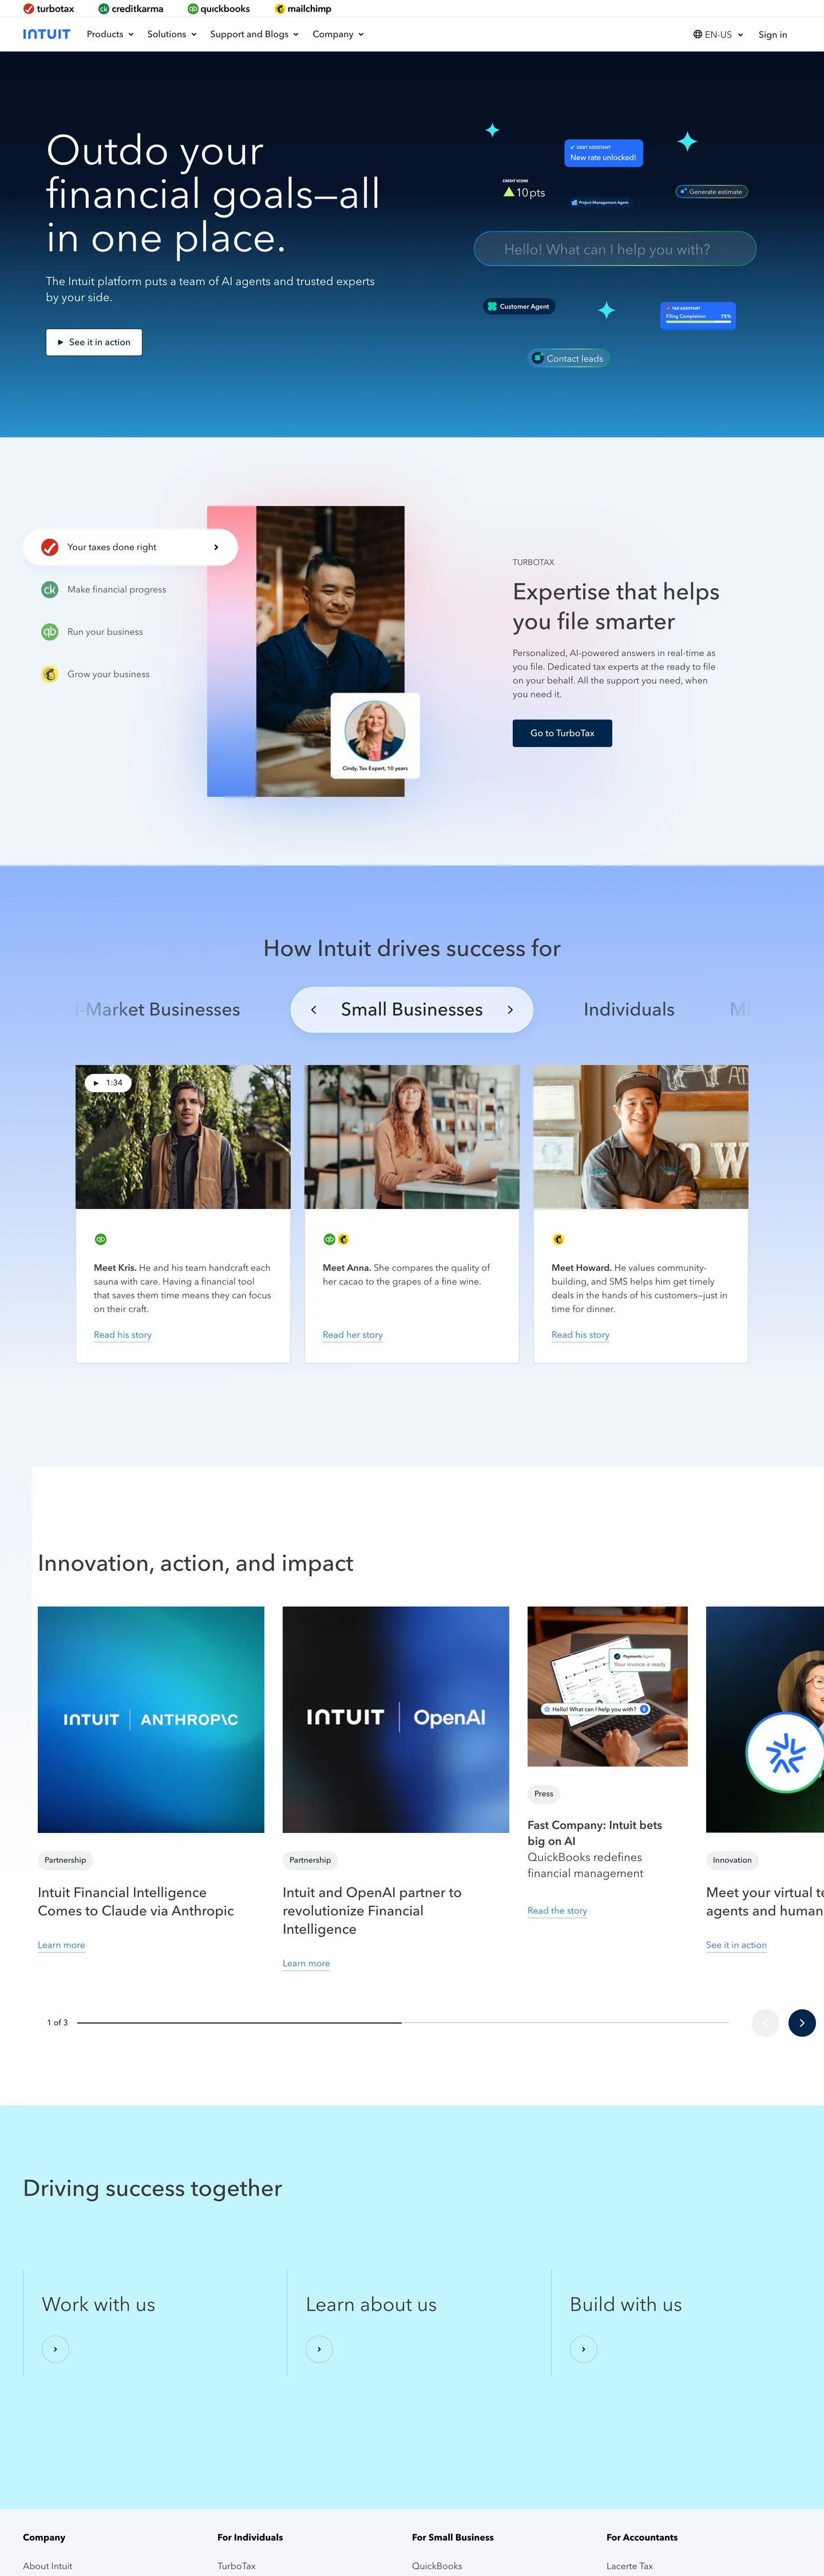Play the 1:34 video of Kris

click(108, 1082)
